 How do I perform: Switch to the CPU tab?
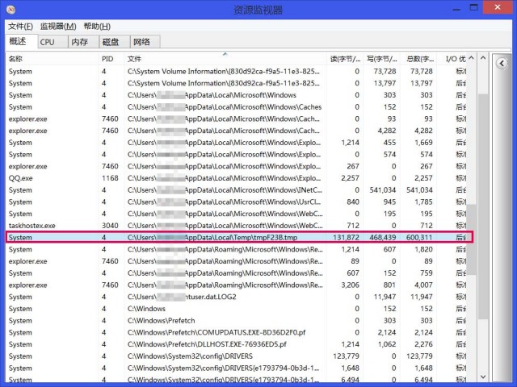click(x=48, y=42)
